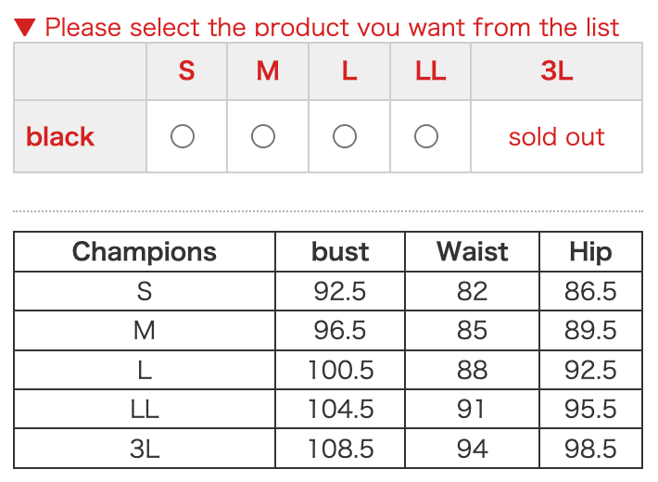Click the 3L row label in size chart
Screen dimensions: 658x482
click(145, 450)
